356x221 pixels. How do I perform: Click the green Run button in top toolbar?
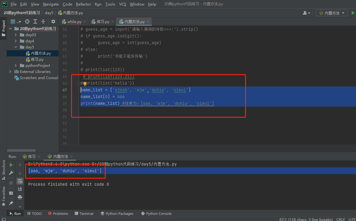point(353,13)
